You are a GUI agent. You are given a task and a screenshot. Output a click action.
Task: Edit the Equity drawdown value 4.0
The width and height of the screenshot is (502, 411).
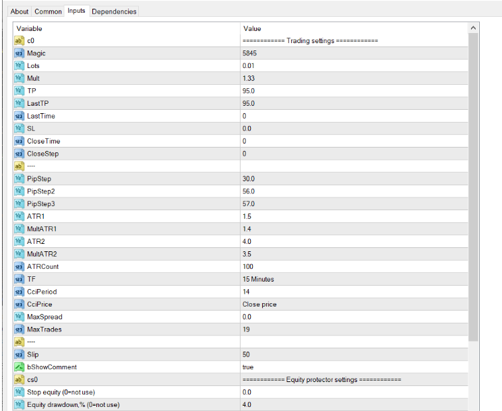(x=354, y=404)
